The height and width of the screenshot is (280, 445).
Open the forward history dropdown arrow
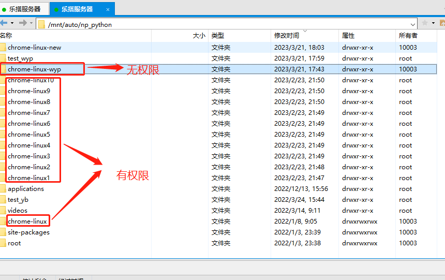coord(31,23)
